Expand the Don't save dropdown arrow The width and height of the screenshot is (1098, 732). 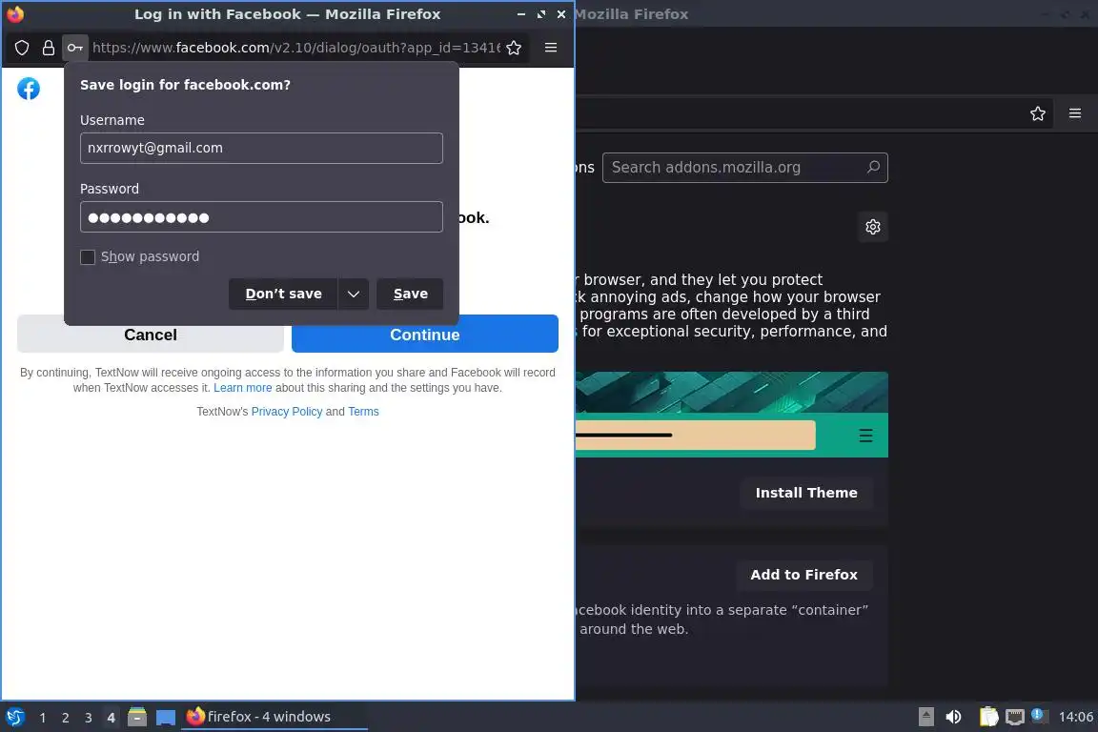(354, 295)
